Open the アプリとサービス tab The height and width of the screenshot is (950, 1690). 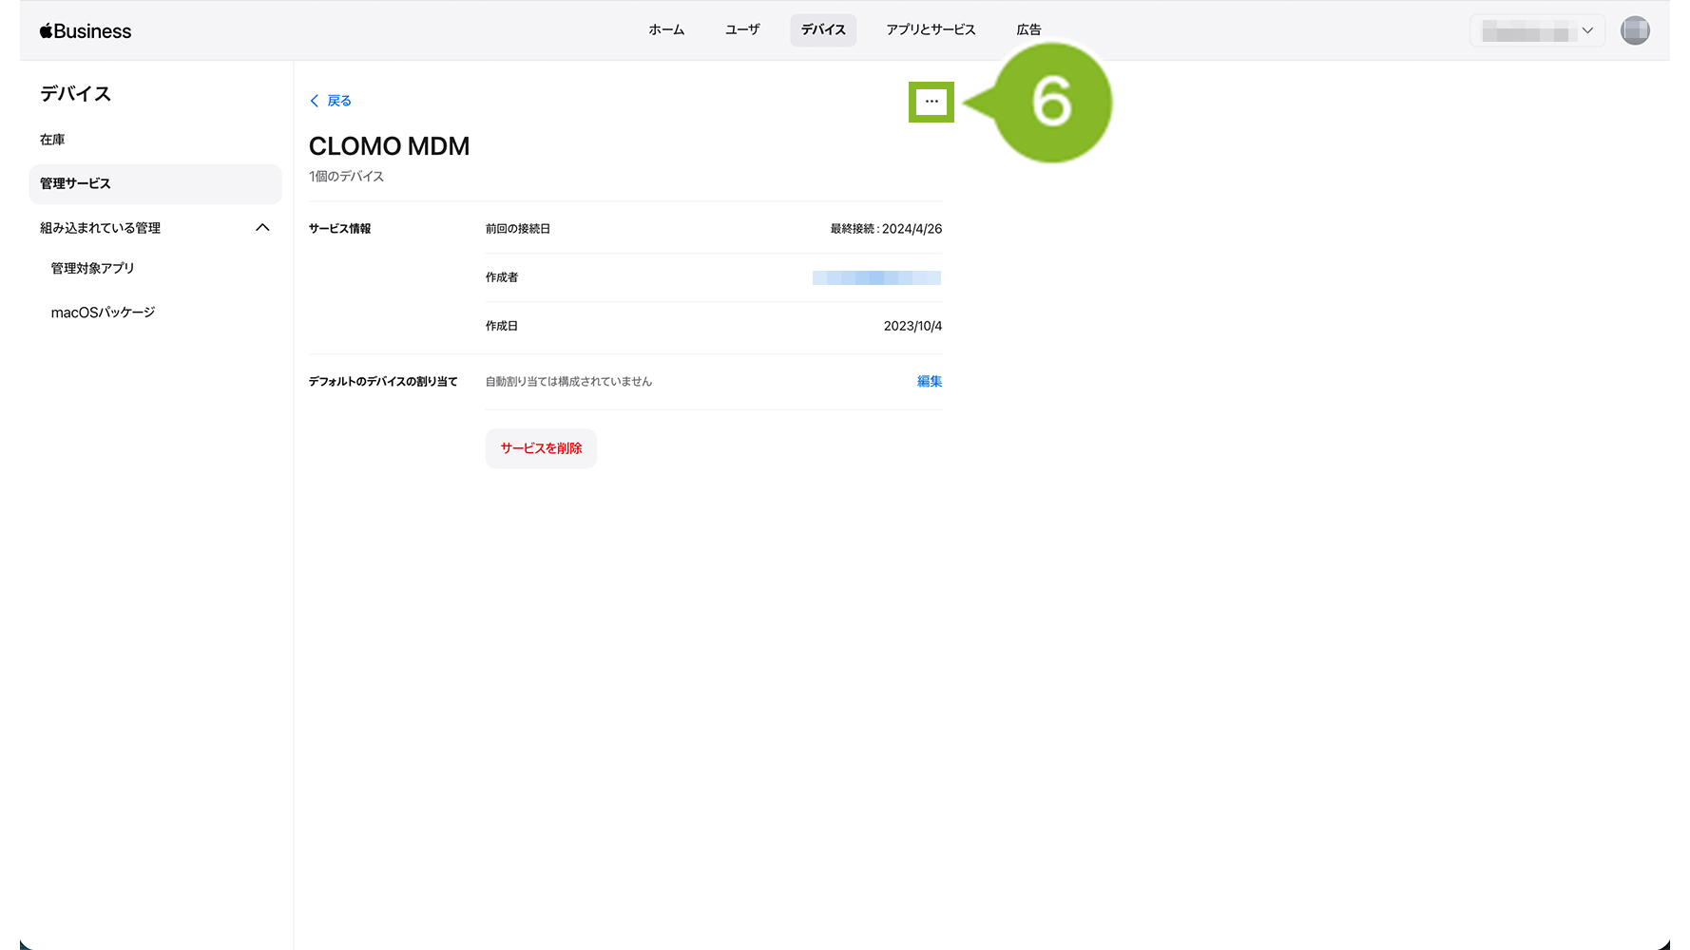tap(931, 30)
